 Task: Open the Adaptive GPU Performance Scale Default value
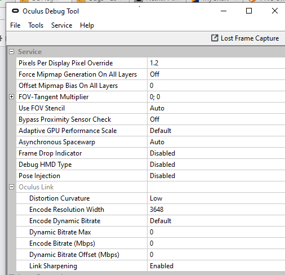click(216, 131)
